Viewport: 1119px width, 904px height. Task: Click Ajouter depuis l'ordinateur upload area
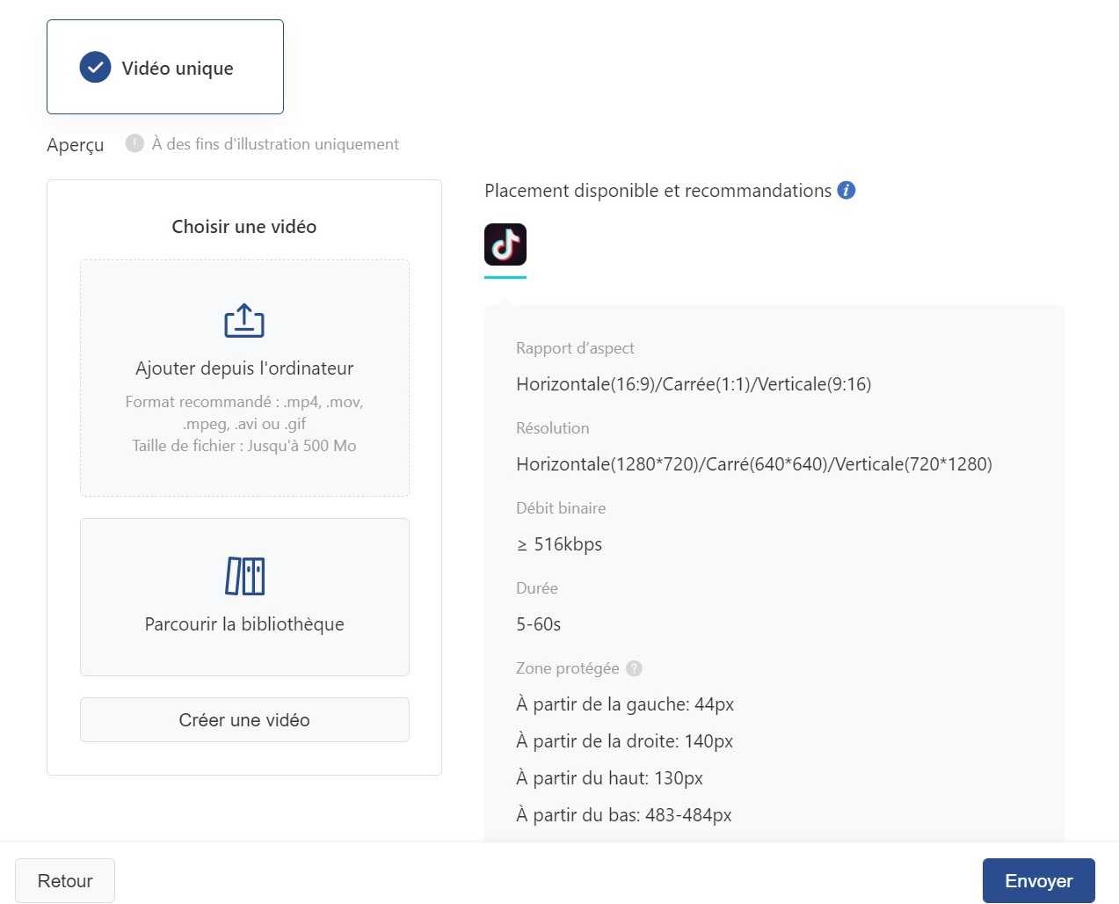point(244,378)
